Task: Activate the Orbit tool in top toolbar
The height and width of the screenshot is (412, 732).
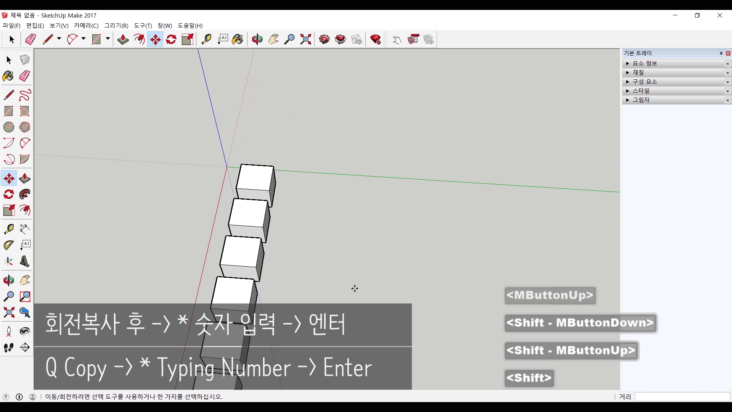Action: [257, 39]
